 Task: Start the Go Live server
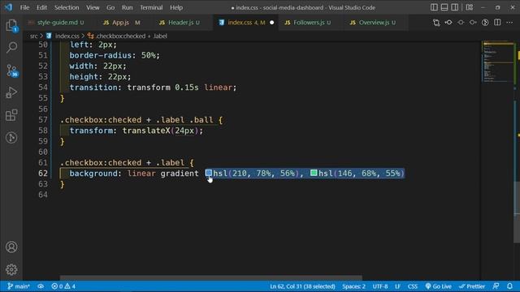pos(439,286)
